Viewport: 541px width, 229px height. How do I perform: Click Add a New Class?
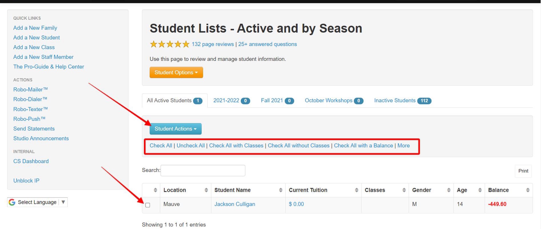point(34,47)
